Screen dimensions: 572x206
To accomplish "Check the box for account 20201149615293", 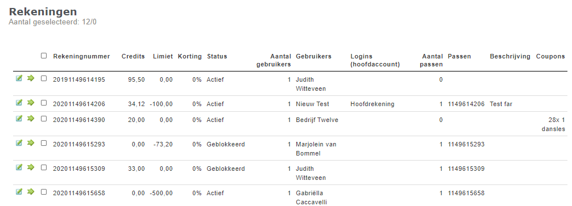I will coord(44,143).
